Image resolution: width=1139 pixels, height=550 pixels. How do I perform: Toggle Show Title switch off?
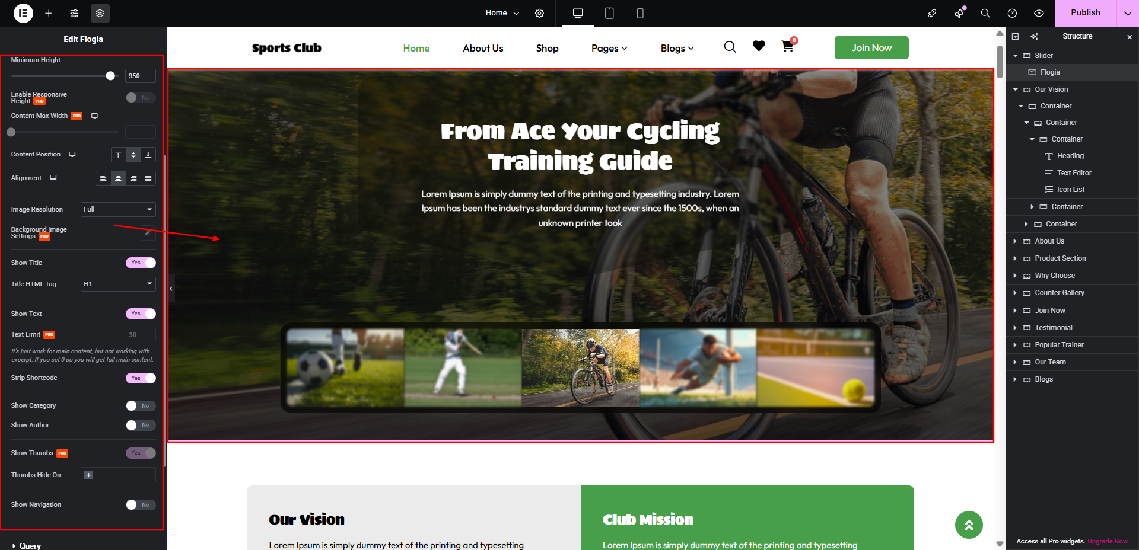pyautogui.click(x=141, y=263)
